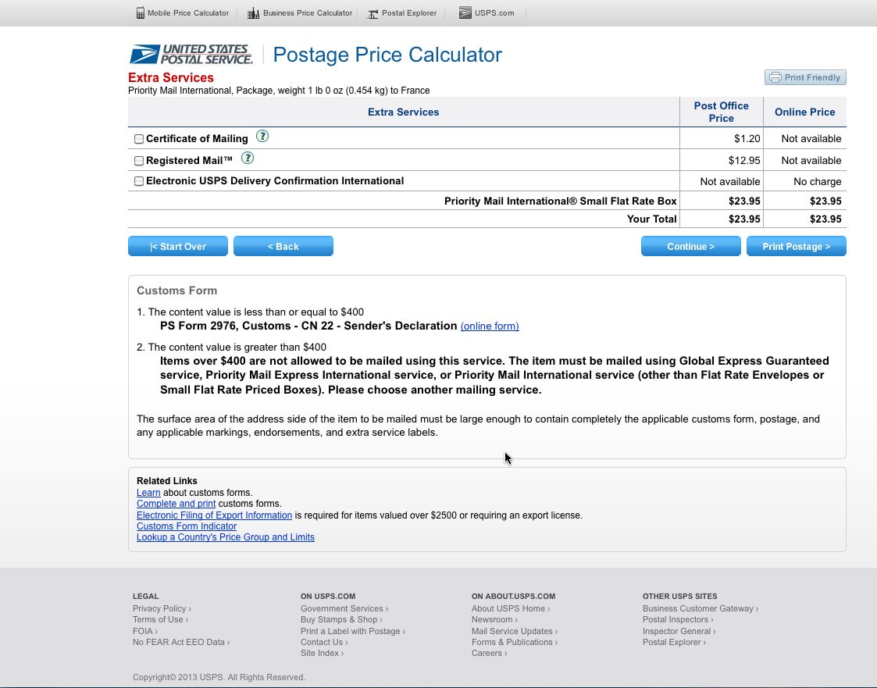This screenshot has height=688, width=877.
Task: Open Mobile Price Calculator link
Action: click(188, 12)
